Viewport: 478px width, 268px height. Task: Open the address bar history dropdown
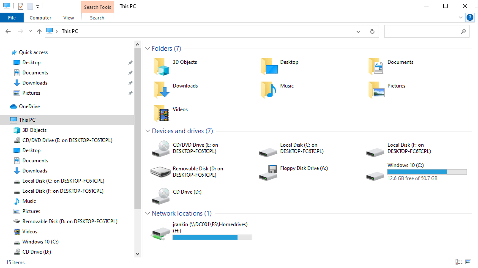pyautogui.click(x=358, y=31)
